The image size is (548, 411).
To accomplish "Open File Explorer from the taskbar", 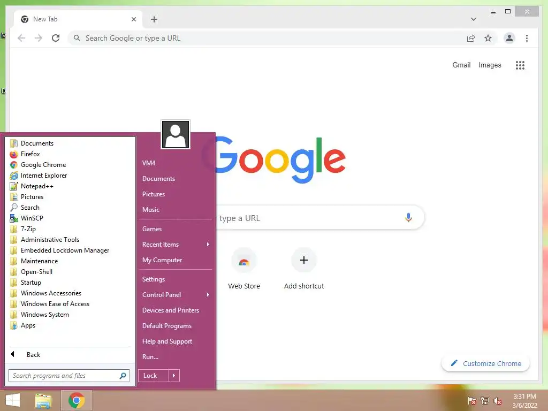I will click(x=43, y=400).
